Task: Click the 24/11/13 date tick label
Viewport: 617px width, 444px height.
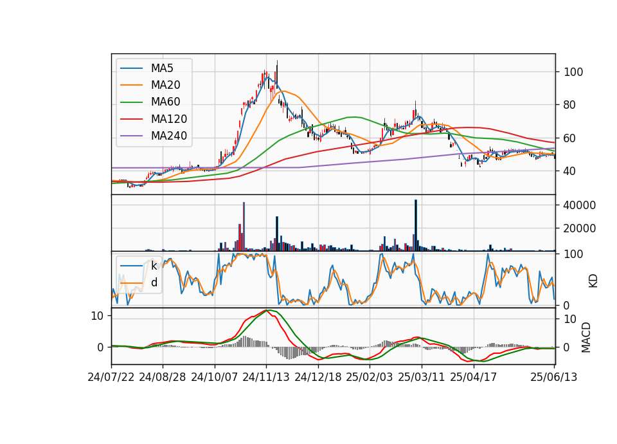Action: [x=266, y=378]
